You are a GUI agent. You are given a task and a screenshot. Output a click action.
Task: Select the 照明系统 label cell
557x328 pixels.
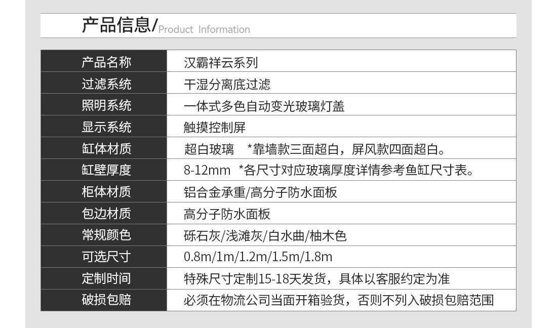106,106
